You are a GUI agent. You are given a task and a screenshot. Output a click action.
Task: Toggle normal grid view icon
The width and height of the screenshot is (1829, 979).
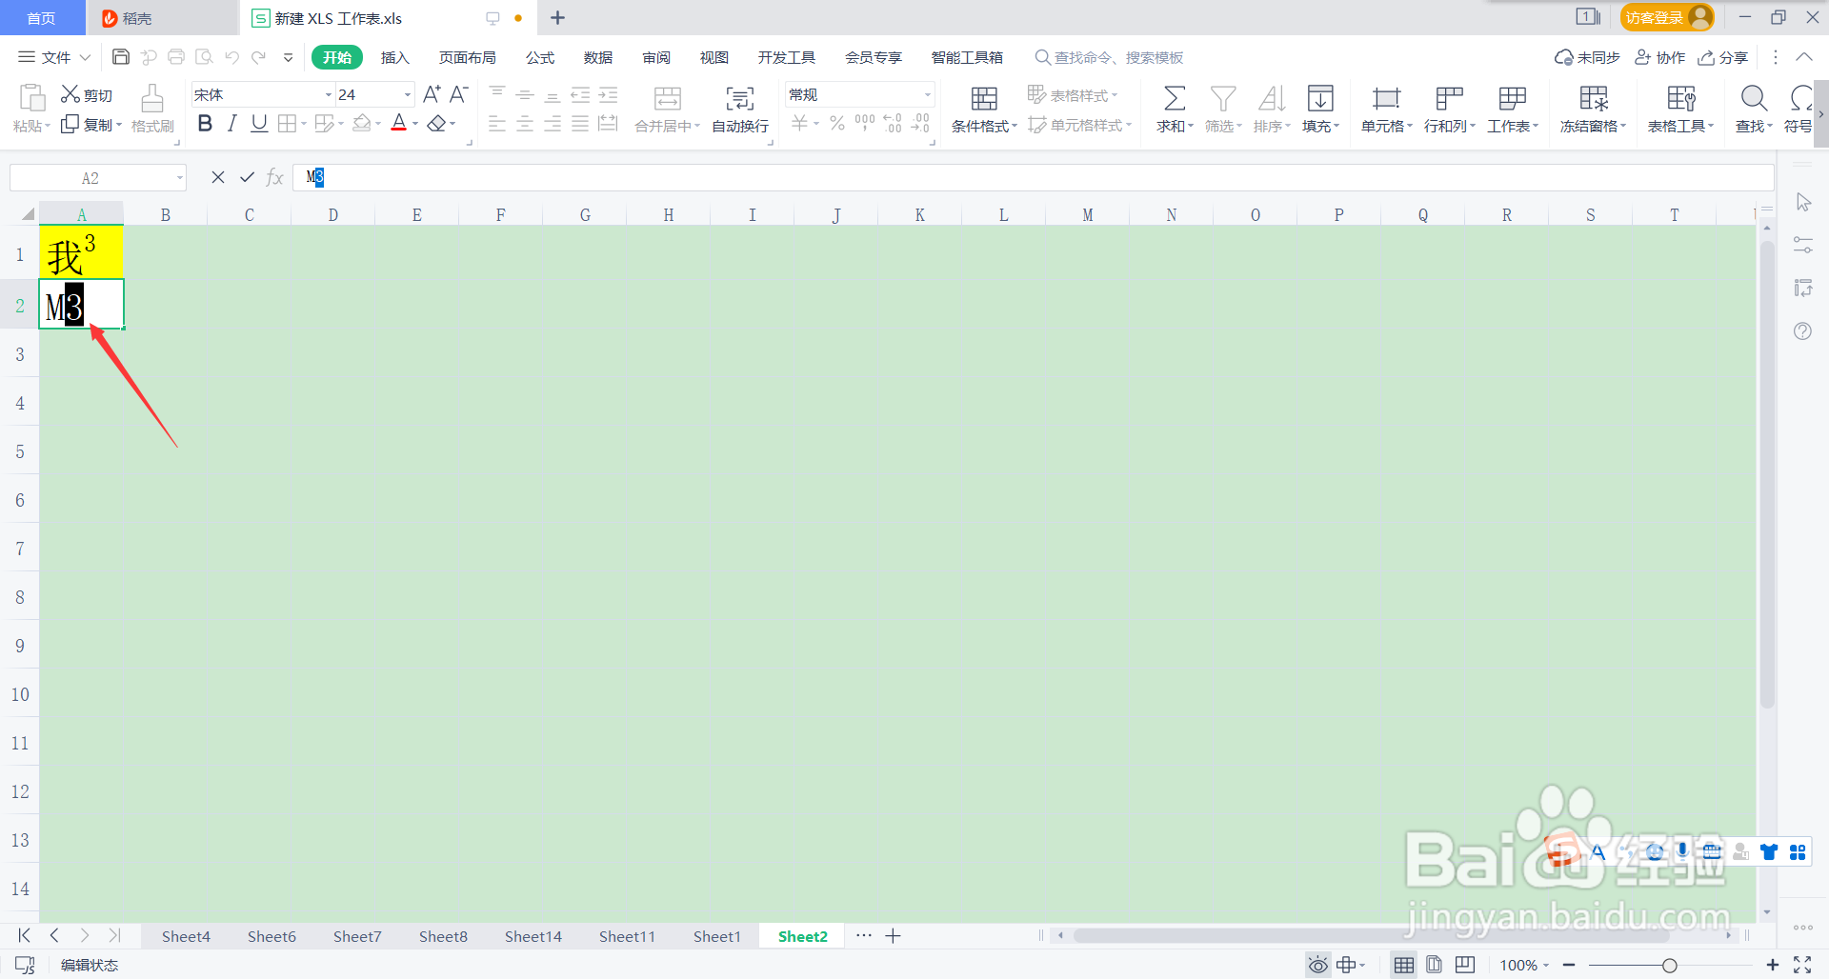click(1403, 965)
